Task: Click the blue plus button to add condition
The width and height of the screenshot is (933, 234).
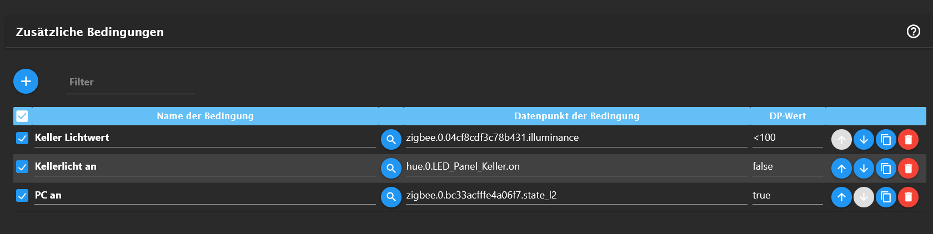Action: pos(26,82)
